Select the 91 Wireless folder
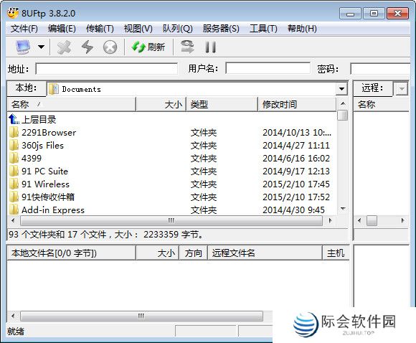The width and height of the screenshot is (416, 343). [x=45, y=184]
